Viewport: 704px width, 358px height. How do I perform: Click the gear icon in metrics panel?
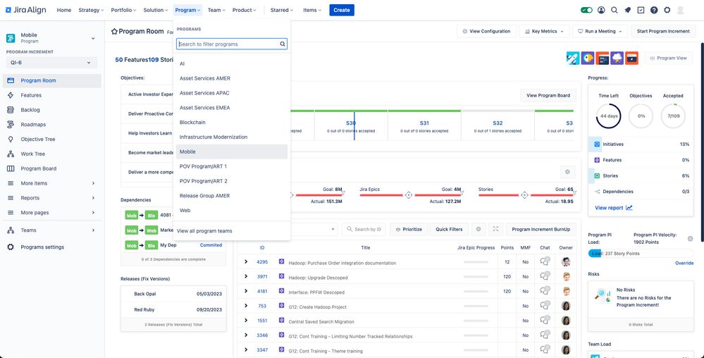click(x=567, y=171)
